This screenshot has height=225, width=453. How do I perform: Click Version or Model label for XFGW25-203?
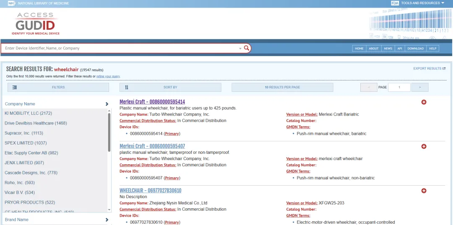[x=302, y=203]
